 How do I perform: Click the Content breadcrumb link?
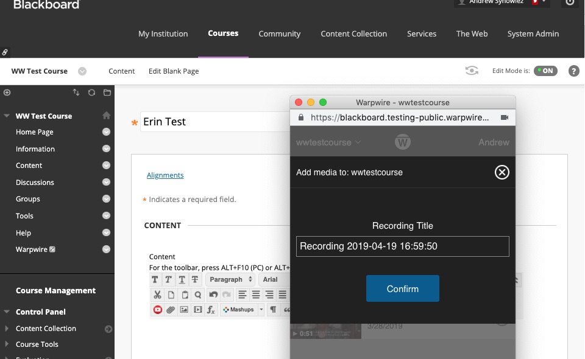(x=122, y=71)
